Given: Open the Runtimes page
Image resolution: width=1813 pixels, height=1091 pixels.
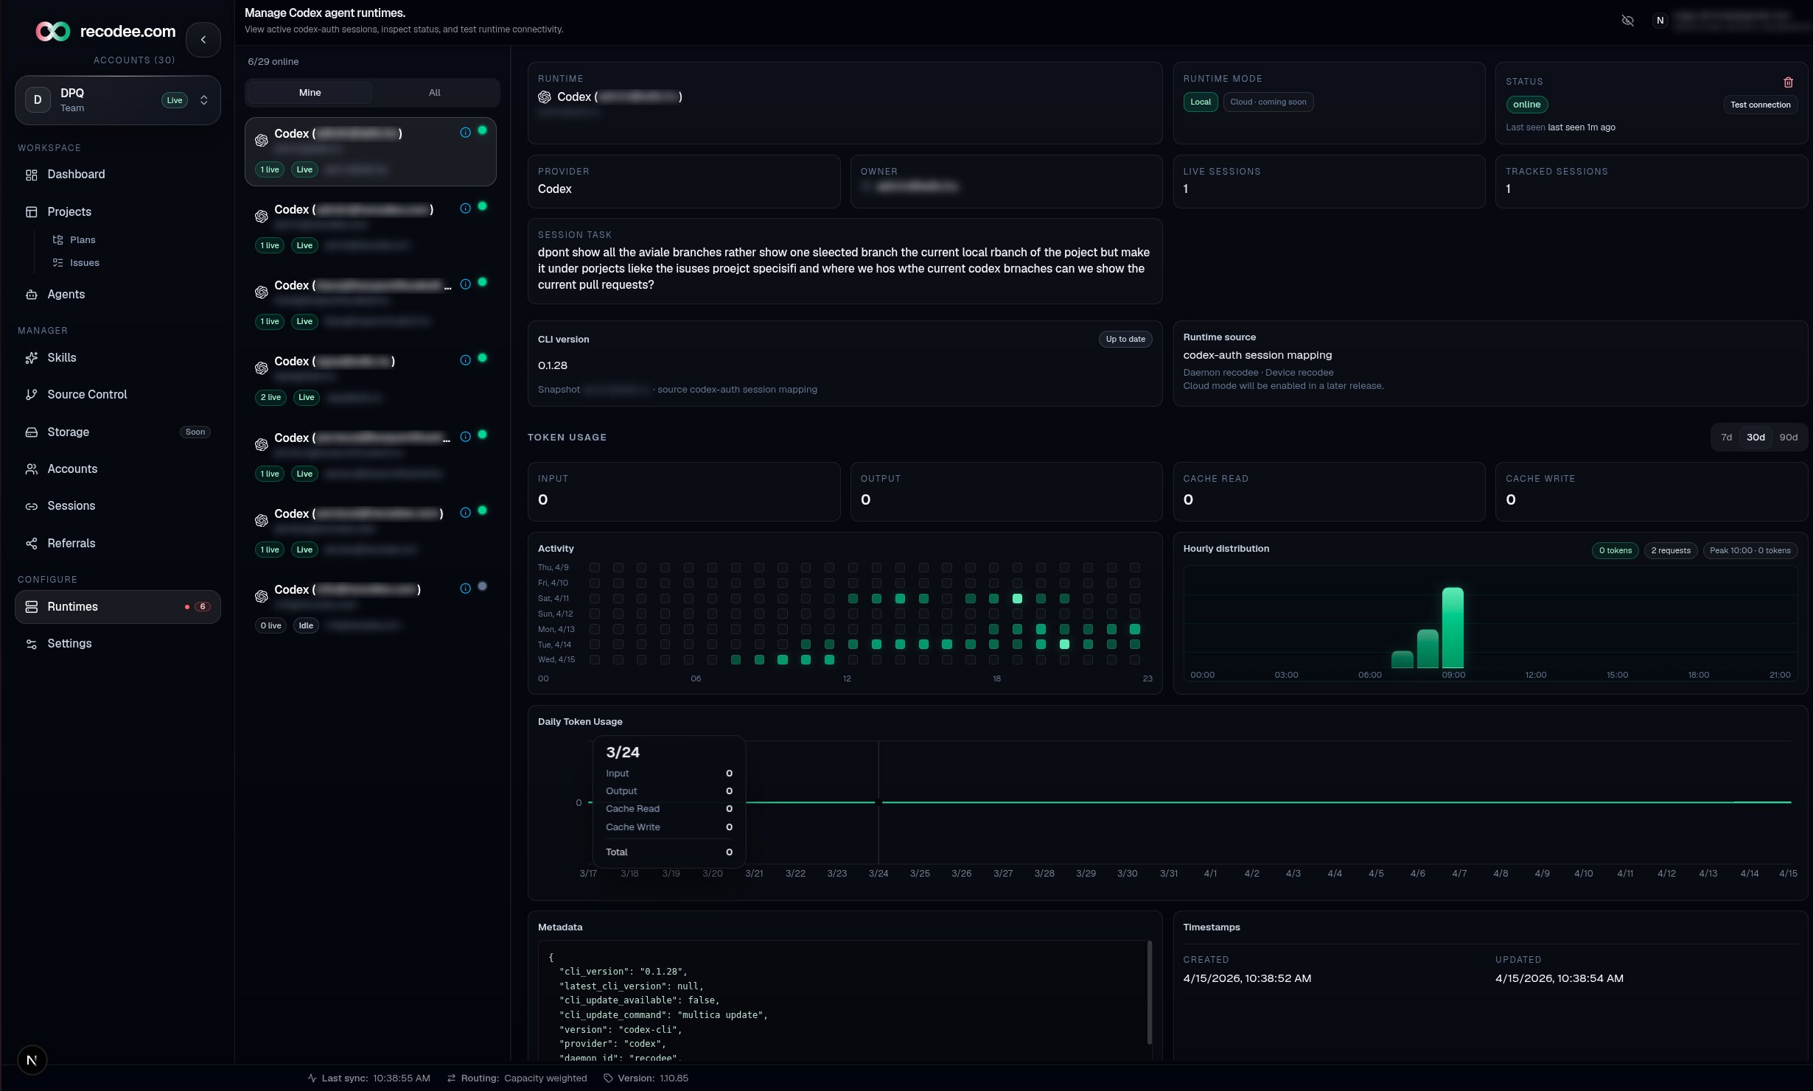Looking at the screenshot, I should tap(118, 607).
